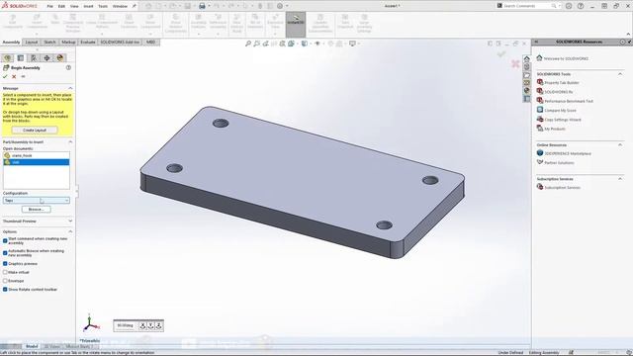Toggle the Keep Visible pushpin
This screenshot has width=633, height=356.
(23, 76)
